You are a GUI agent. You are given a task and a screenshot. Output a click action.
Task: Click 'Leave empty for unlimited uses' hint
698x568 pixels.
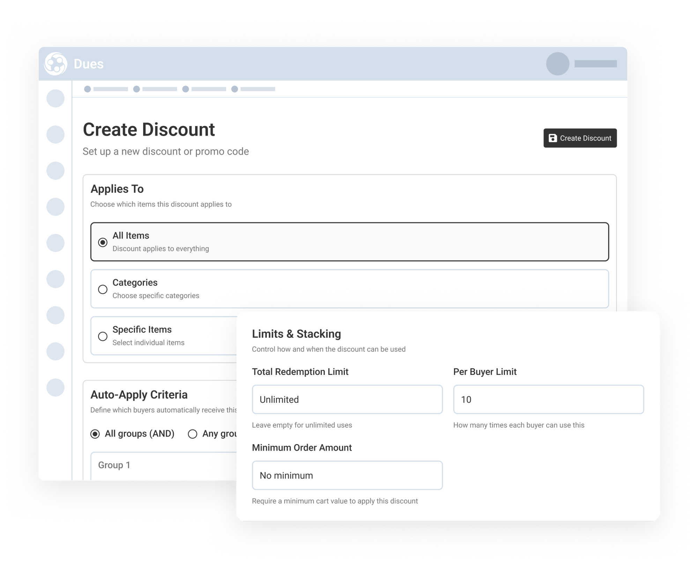302,425
